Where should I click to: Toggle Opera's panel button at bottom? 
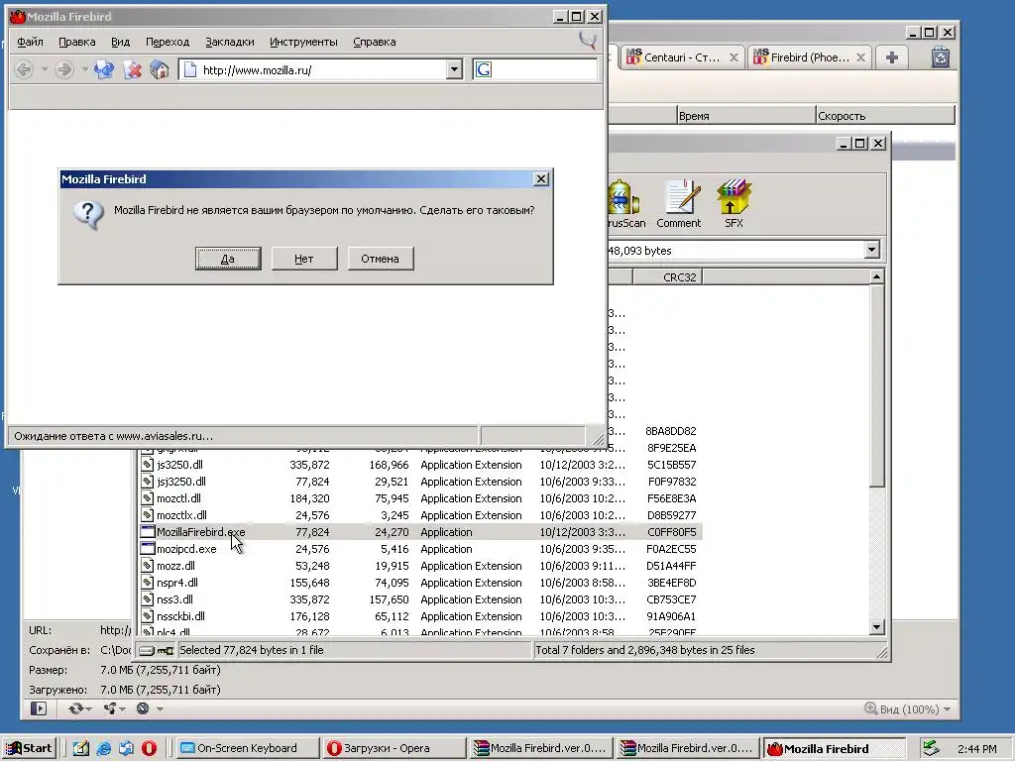click(39, 708)
